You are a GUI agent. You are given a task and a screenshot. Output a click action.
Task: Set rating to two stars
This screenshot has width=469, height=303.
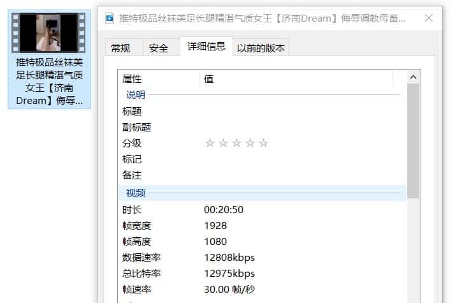[x=223, y=143]
